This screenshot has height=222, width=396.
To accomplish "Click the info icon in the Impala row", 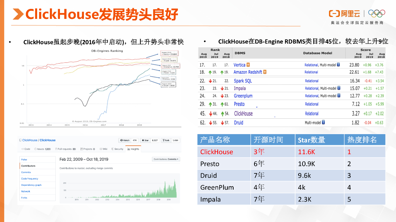I will (x=339, y=88).
